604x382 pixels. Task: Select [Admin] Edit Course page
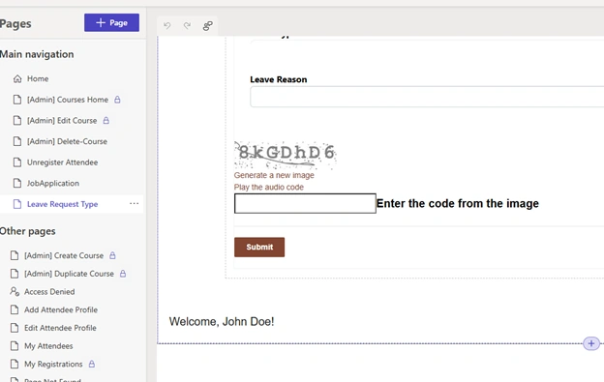click(x=62, y=121)
